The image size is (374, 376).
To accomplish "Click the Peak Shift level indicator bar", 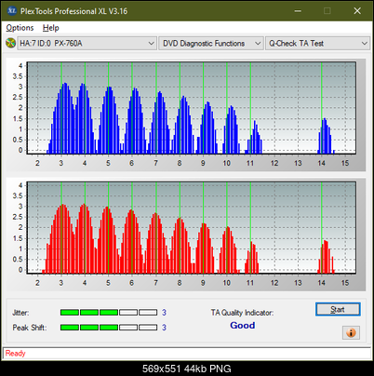I will (x=109, y=328).
